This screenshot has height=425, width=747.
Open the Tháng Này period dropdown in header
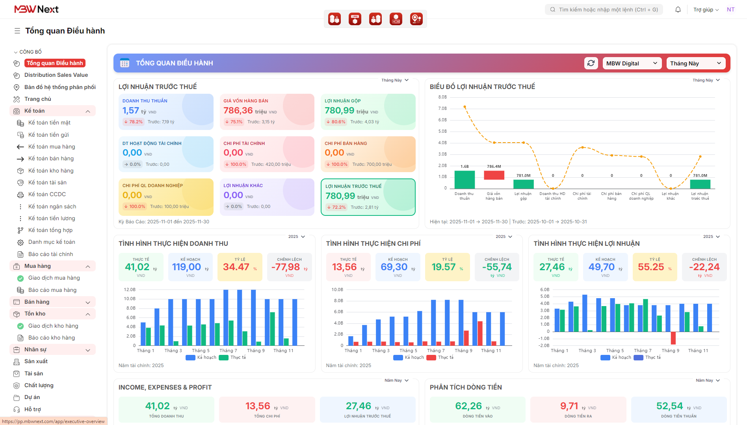695,63
